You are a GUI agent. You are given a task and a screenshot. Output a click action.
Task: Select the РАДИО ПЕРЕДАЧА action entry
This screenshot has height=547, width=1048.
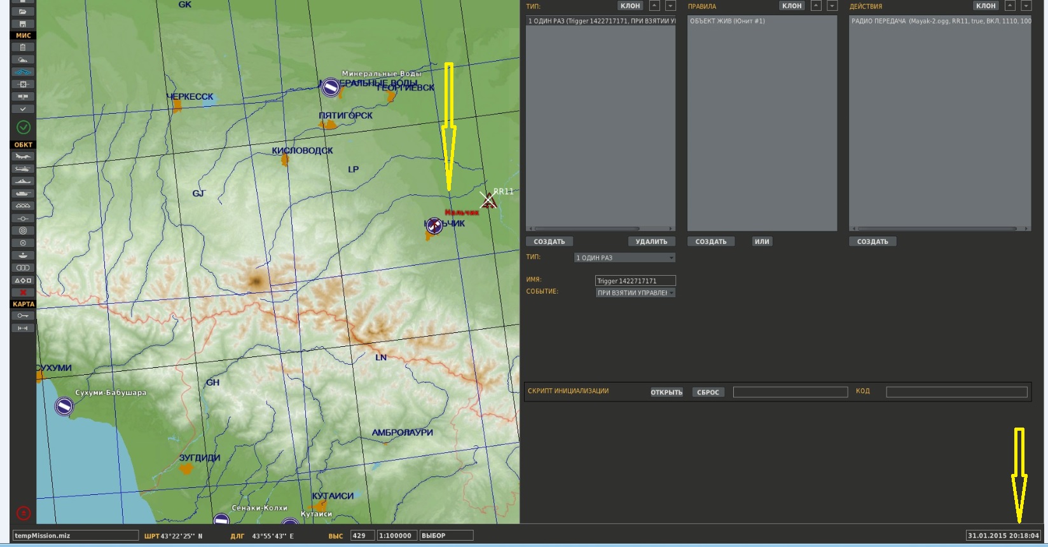pos(940,21)
